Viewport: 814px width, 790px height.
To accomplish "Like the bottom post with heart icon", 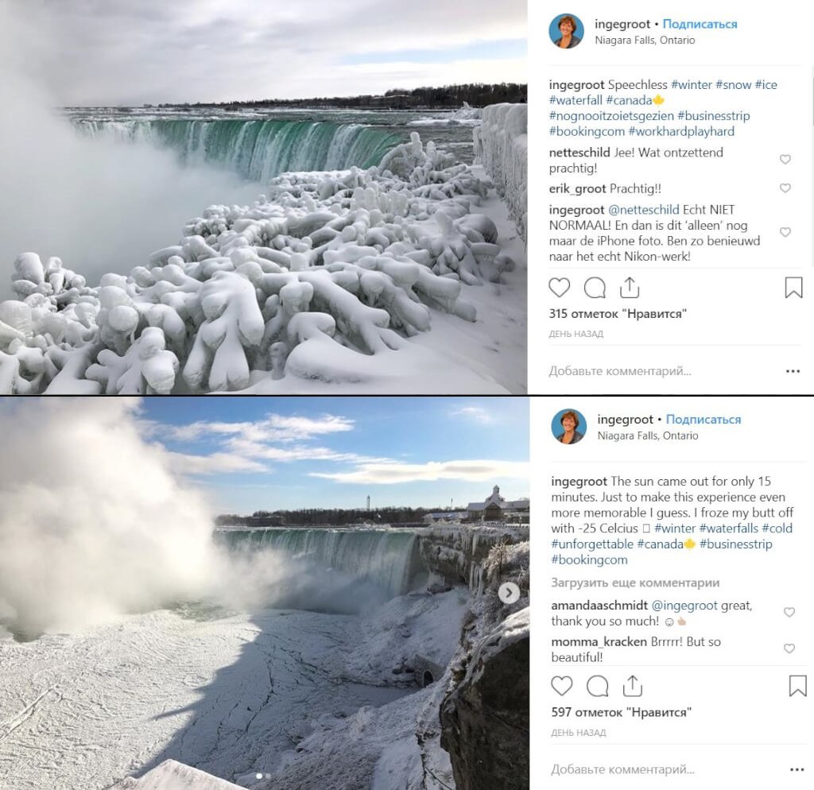I will 562,686.
